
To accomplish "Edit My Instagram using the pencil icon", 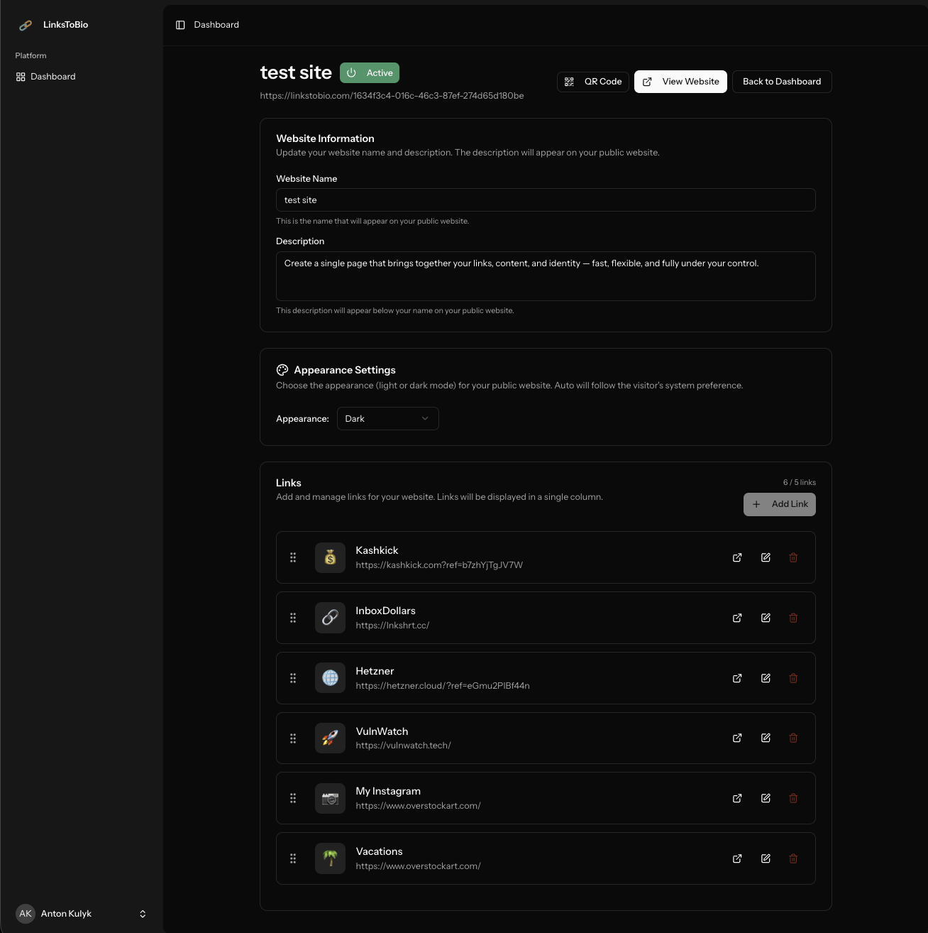I will tap(766, 798).
